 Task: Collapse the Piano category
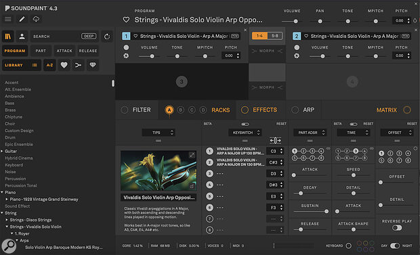coord(2,192)
